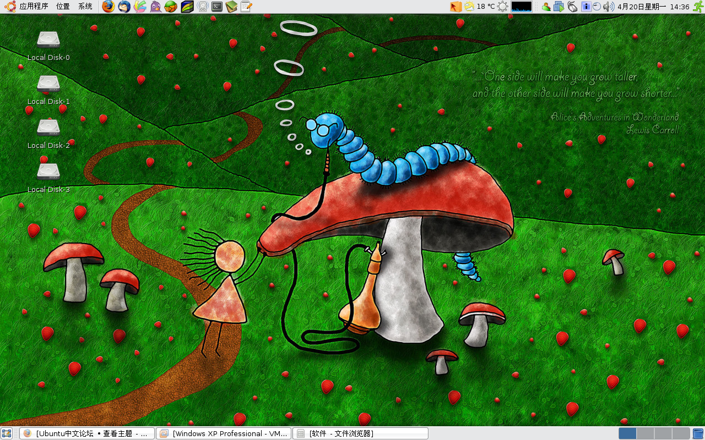Switch to the first highlighted workspace
Screen dimensions: 705x440
pyautogui.click(x=627, y=433)
